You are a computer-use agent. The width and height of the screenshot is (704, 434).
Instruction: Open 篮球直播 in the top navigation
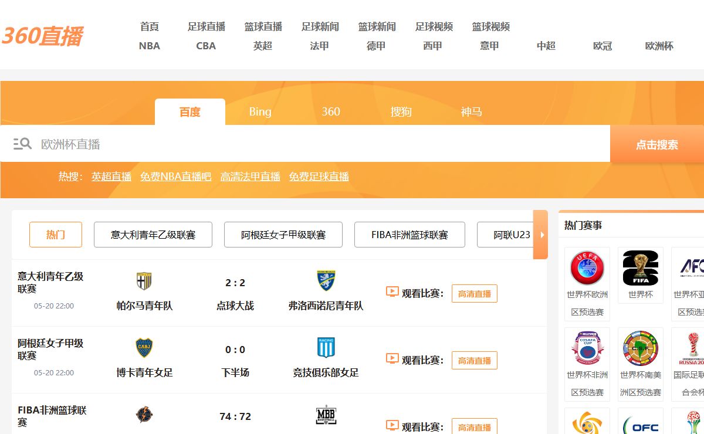tap(263, 26)
